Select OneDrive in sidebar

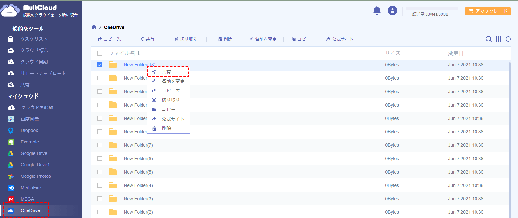tap(30, 210)
